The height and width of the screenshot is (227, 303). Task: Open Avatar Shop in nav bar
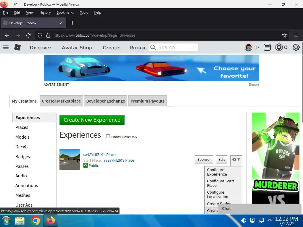click(77, 48)
